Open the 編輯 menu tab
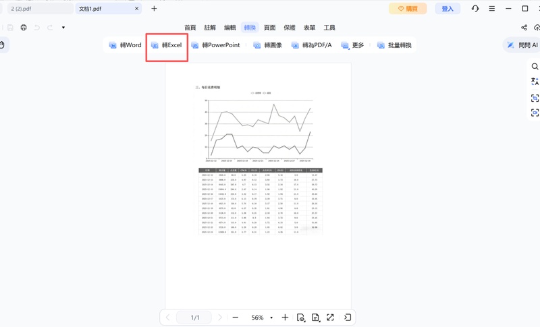Screen dimensions: 540x327 230,28
